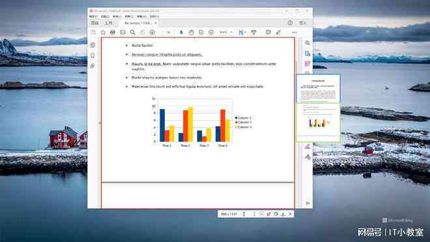Open the magnifier search tool in toolbar

(132, 33)
